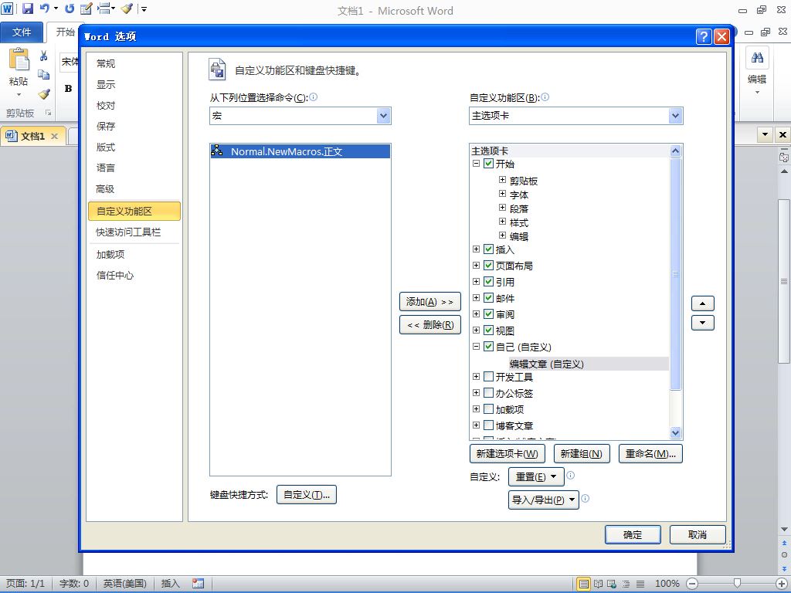The height and width of the screenshot is (593, 791).
Task: Click the 新建选项卡 button
Action: (x=507, y=453)
